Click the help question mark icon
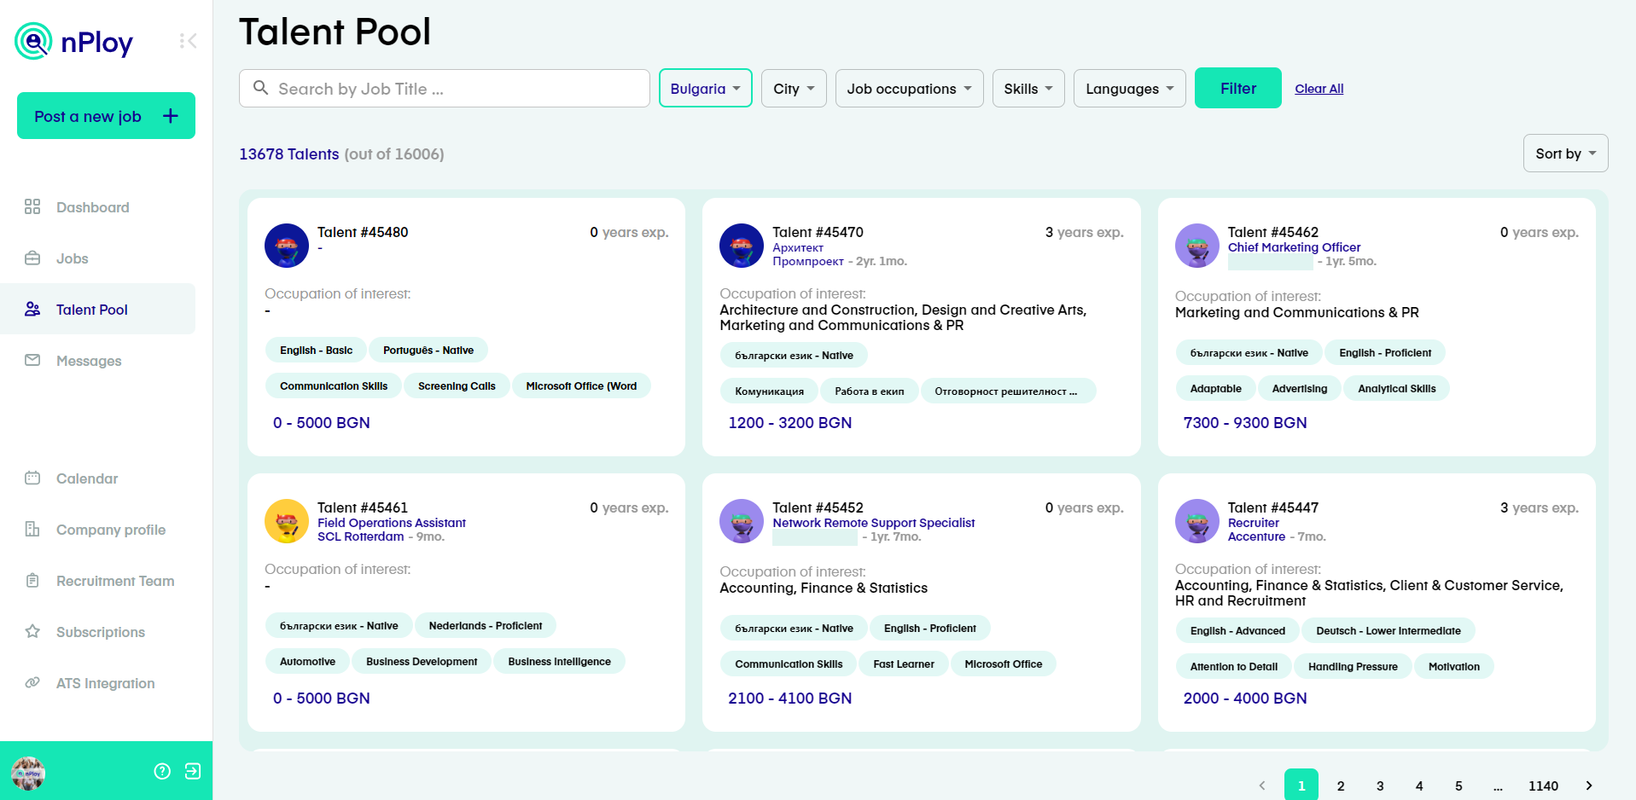The height and width of the screenshot is (800, 1636). tap(161, 771)
